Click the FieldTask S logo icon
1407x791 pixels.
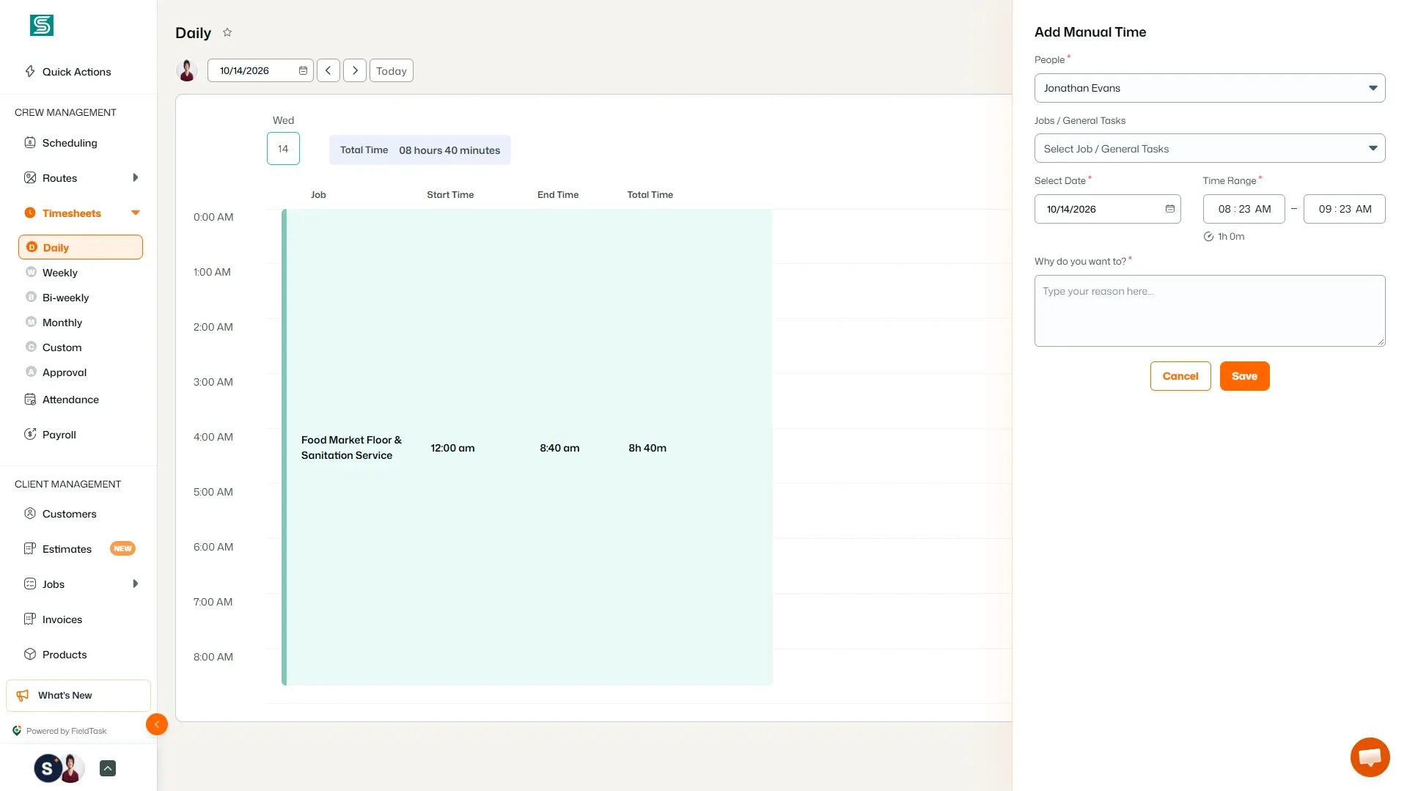pos(42,25)
